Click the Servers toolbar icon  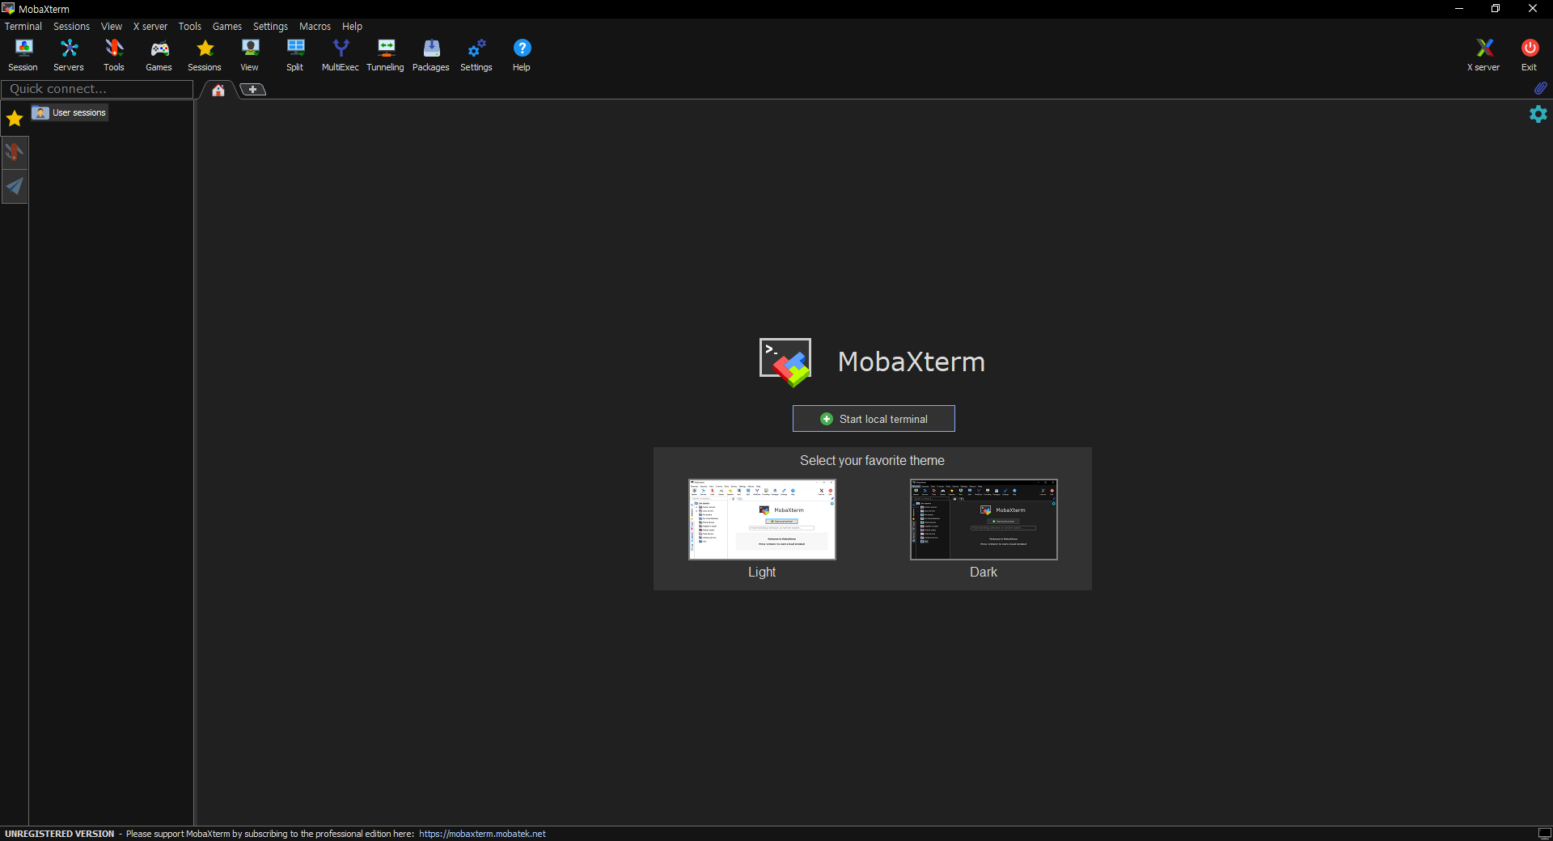tap(69, 56)
